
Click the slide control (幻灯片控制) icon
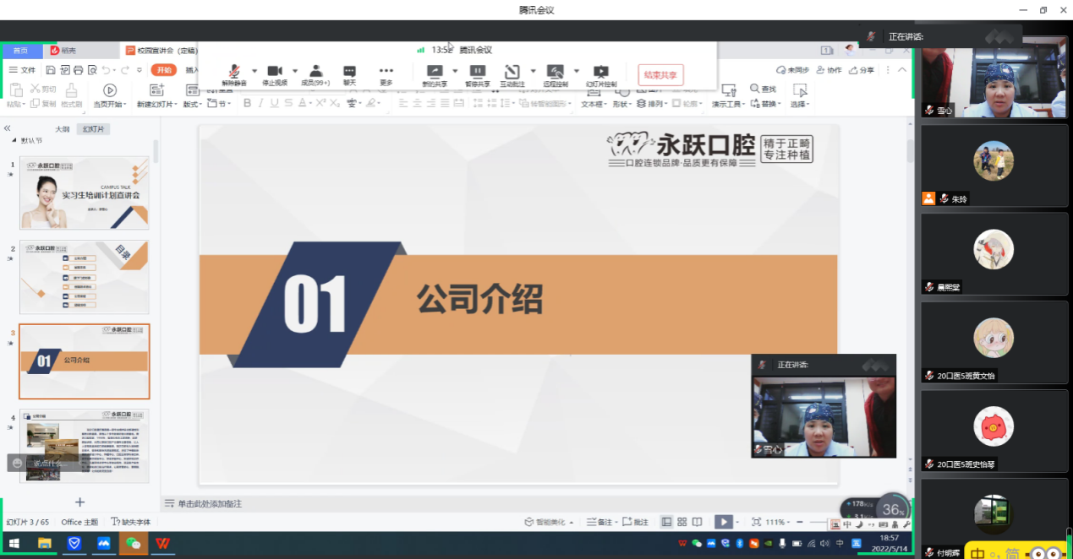(600, 72)
